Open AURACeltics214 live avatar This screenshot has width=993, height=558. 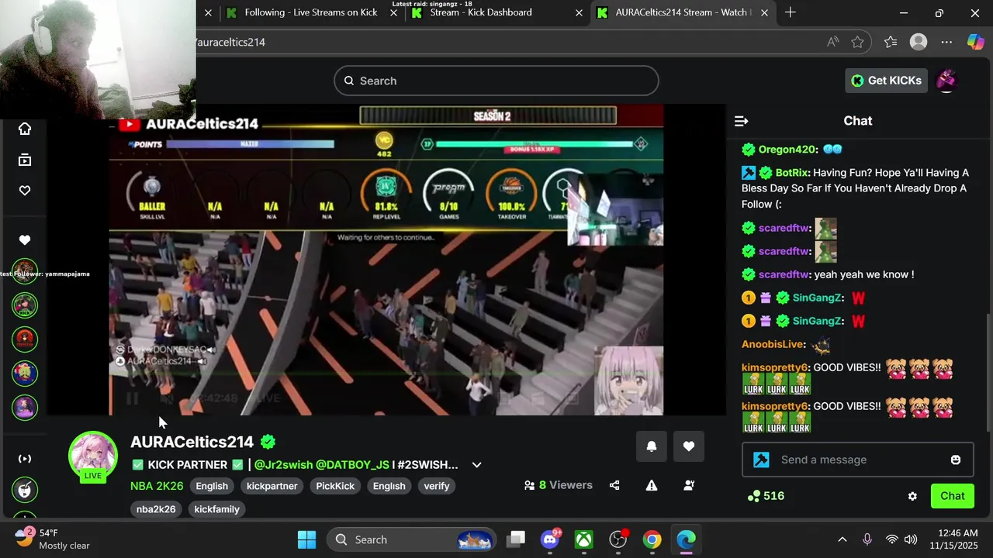point(93,455)
